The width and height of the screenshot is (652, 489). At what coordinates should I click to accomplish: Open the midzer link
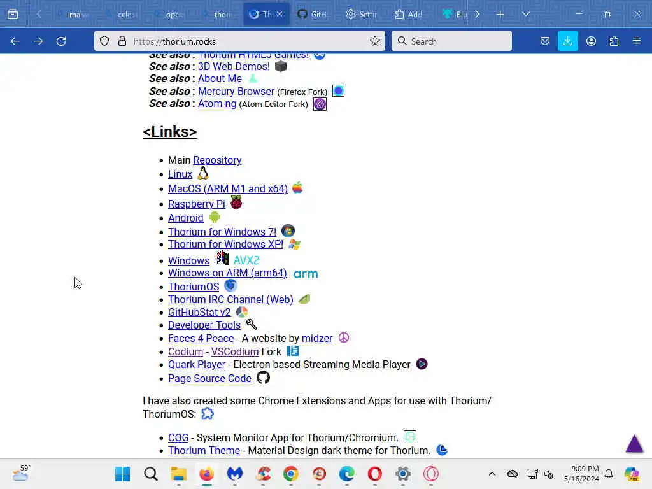click(x=317, y=339)
